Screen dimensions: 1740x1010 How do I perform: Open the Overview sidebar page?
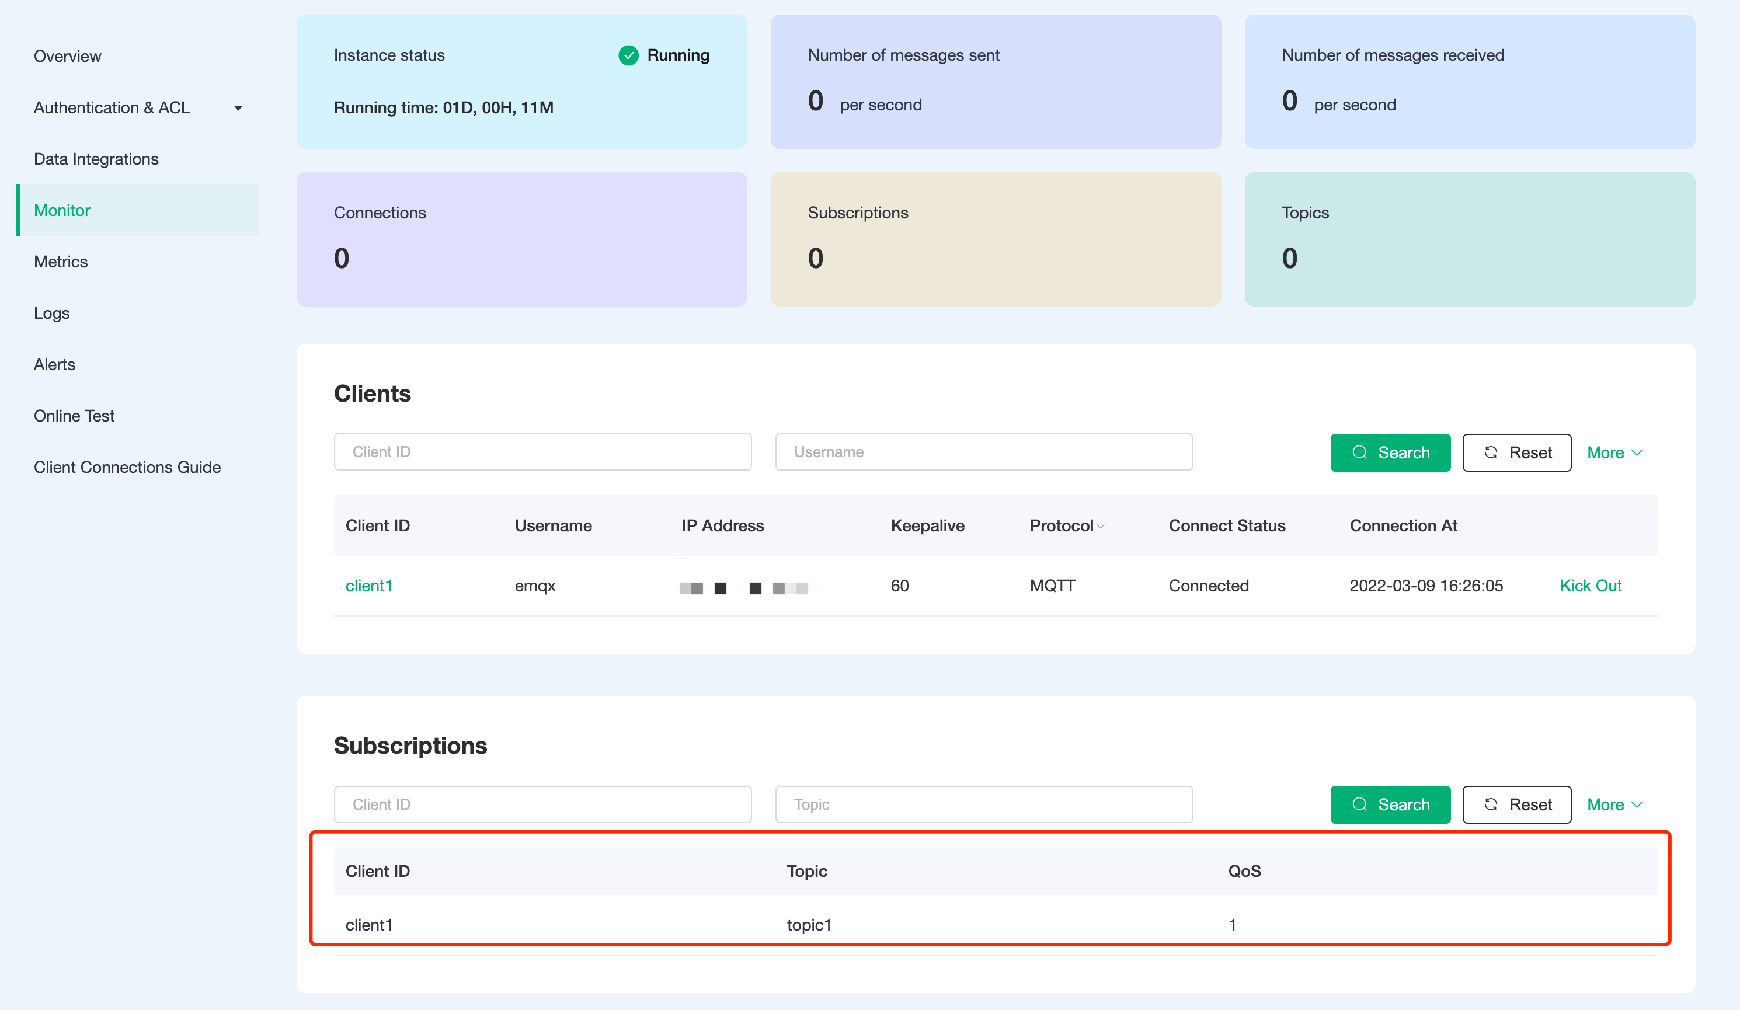click(68, 56)
